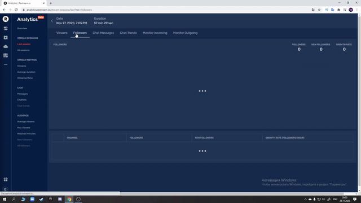Screen dimensions: 361x203
Task: Open the Monitor Outgoing tab
Action: pos(186,33)
